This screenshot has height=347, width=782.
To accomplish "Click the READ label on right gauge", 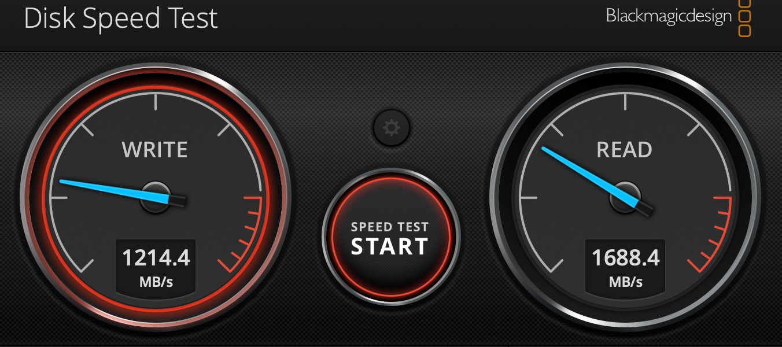I will 624,150.
